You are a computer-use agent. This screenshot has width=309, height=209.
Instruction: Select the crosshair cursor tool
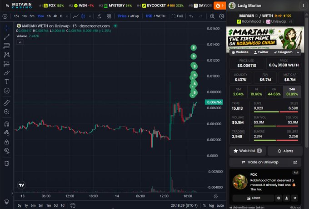[x=7, y=28]
